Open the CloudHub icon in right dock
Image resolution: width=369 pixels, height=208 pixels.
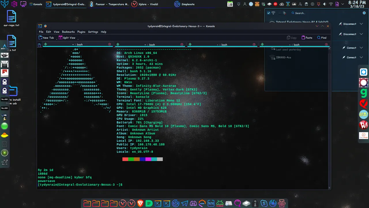(364, 135)
